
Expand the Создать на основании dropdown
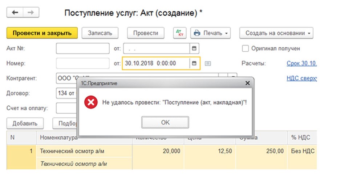point(276,33)
